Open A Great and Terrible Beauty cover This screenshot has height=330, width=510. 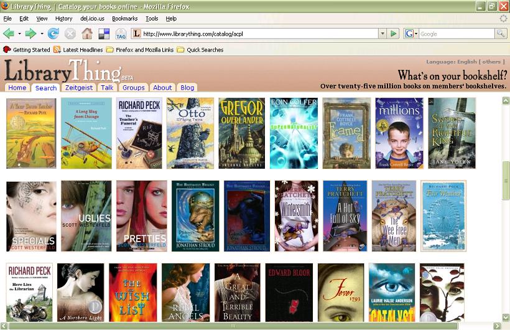click(x=238, y=293)
